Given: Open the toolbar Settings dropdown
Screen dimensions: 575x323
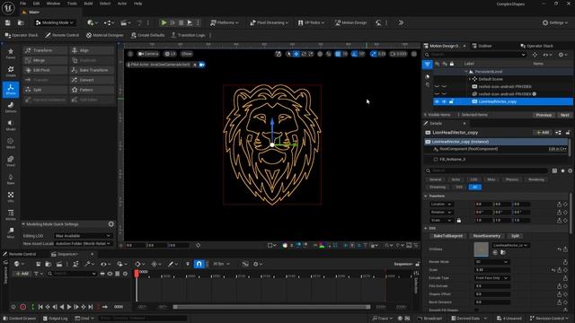Looking at the screenshot, I should (555, 22).
